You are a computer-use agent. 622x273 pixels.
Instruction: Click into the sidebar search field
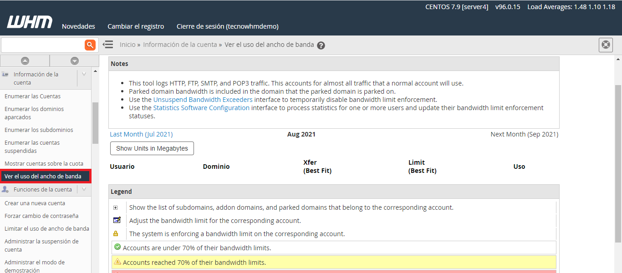click(x=43, y=45)
